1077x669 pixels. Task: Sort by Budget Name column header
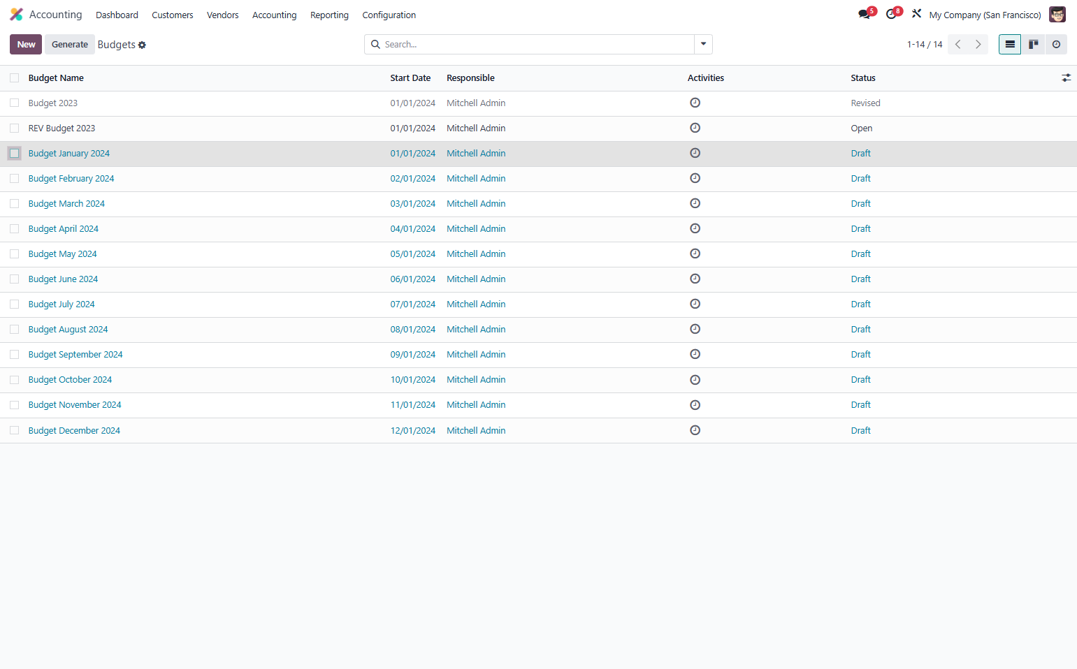(56, 78)
